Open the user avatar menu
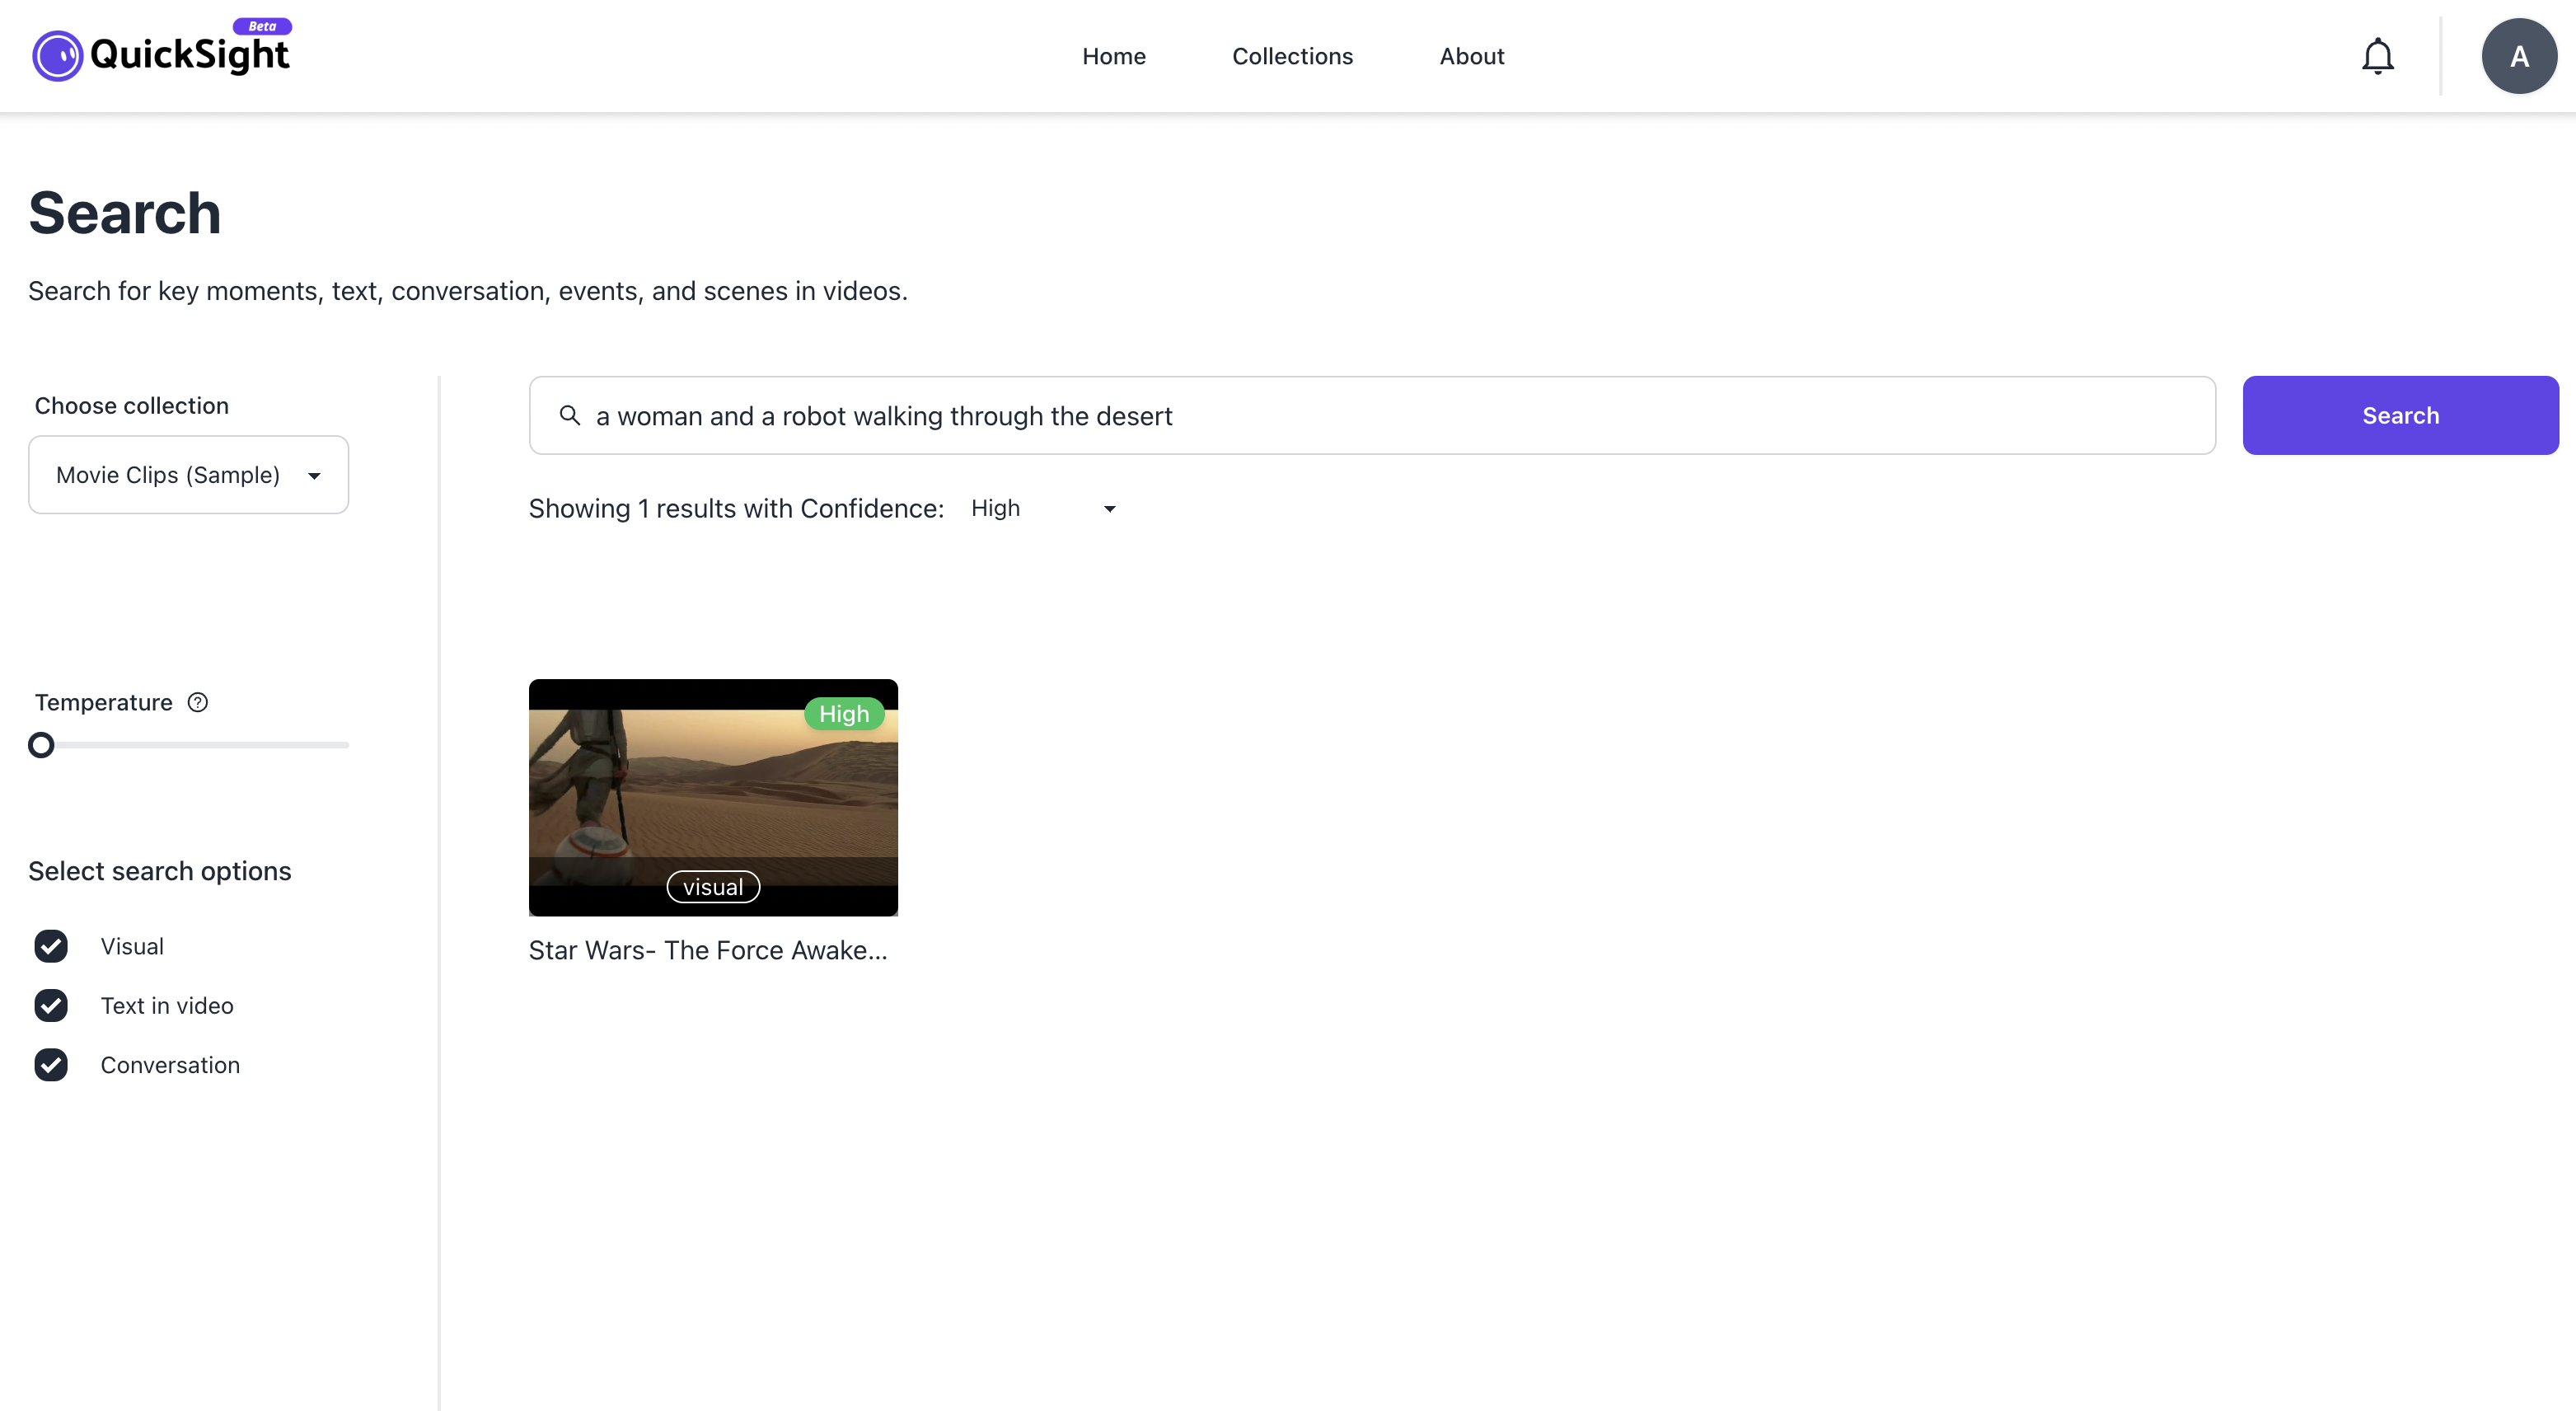This screenshot has width=2576, height=1411. pyautogui.click(x=2518, y=56)
